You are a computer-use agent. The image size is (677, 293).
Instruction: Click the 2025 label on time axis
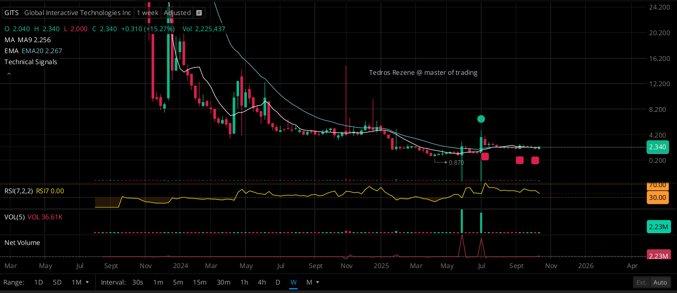click(381, 265)
